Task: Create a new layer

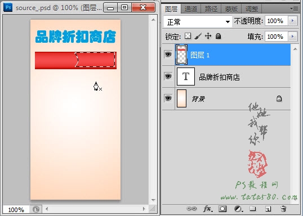Action: click(268, 209)
